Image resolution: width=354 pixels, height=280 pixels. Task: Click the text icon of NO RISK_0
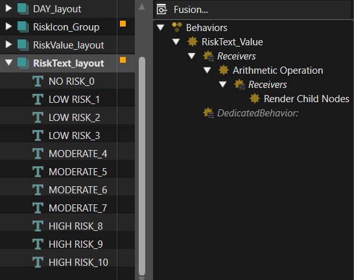coord(38,81)
